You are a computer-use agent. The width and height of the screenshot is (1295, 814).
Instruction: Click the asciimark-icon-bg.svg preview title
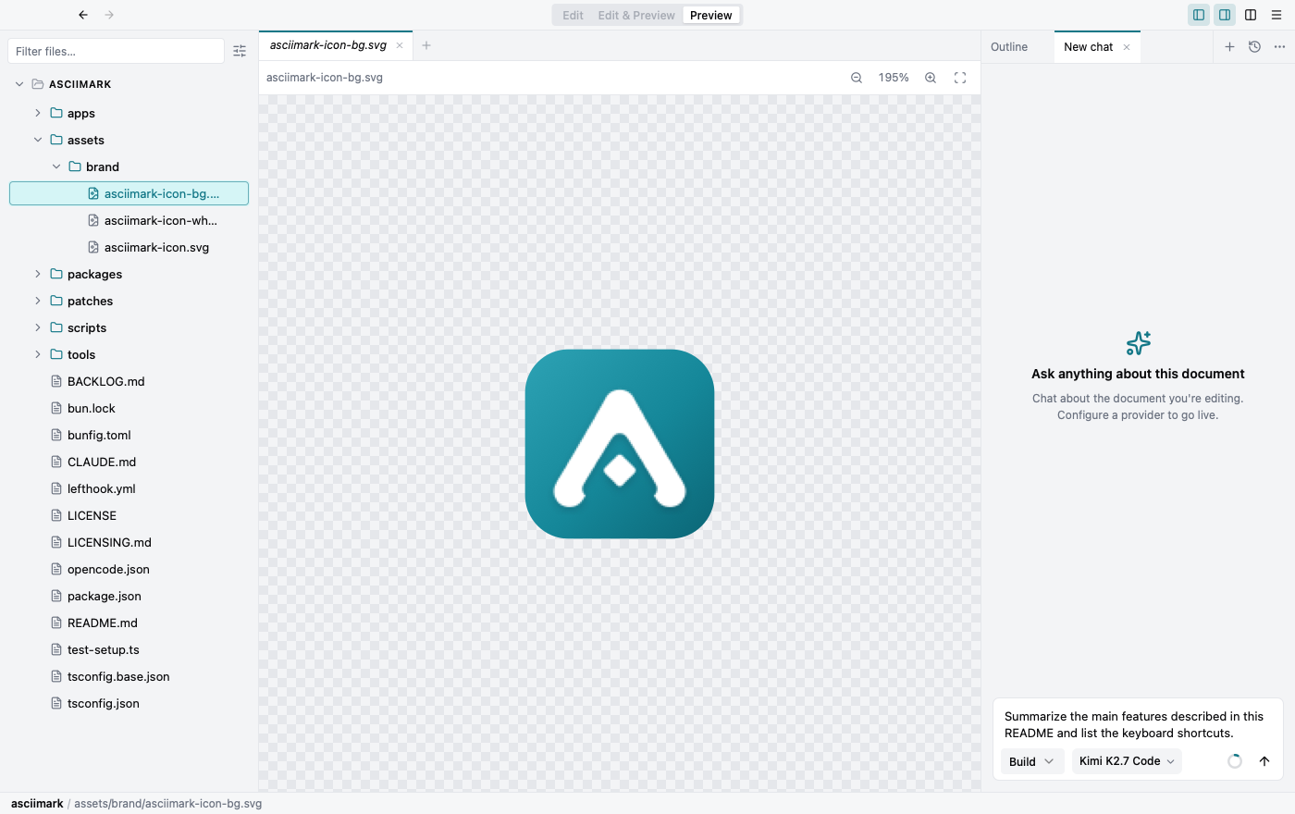(325, 78)
